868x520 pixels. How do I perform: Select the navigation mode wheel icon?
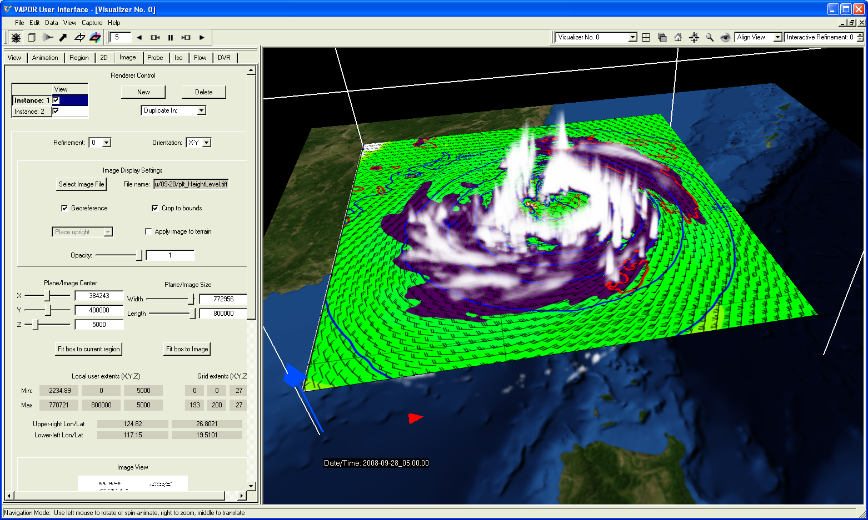tap(16, 38)
